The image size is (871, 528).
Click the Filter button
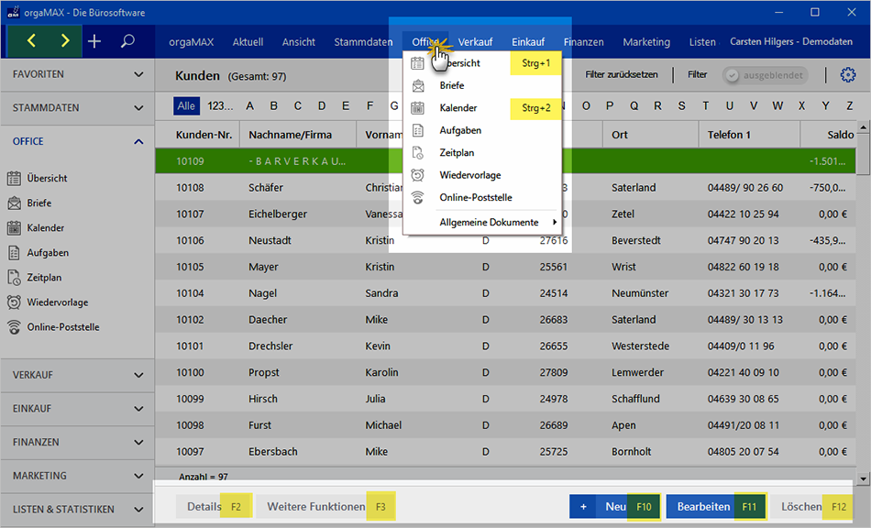tap(697, 74)
